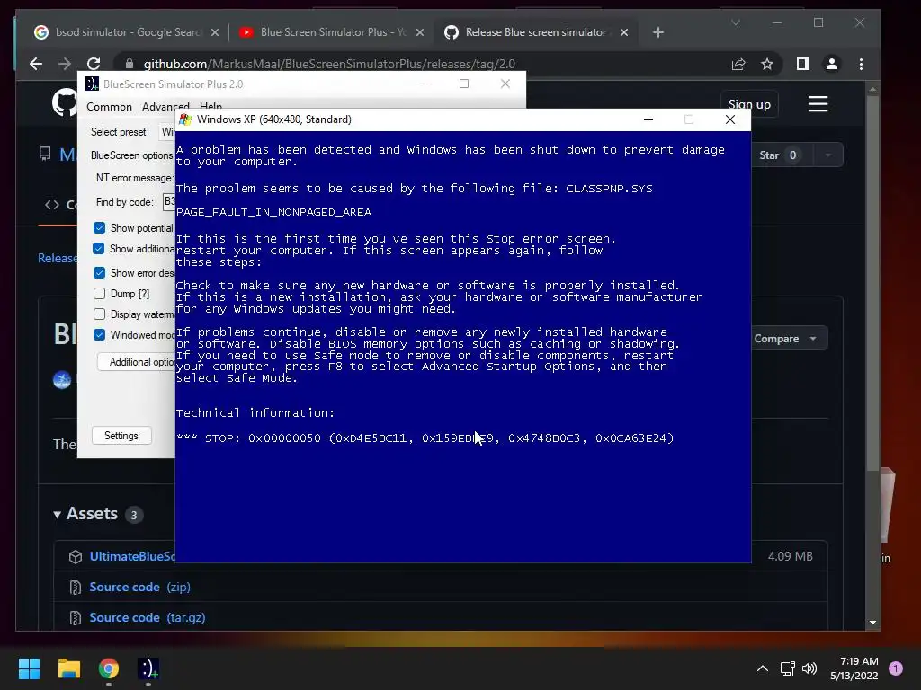Viewport: 921px width, 690px height.
Task: Toggle the Show error description checkbox
Action: [99, 273]
